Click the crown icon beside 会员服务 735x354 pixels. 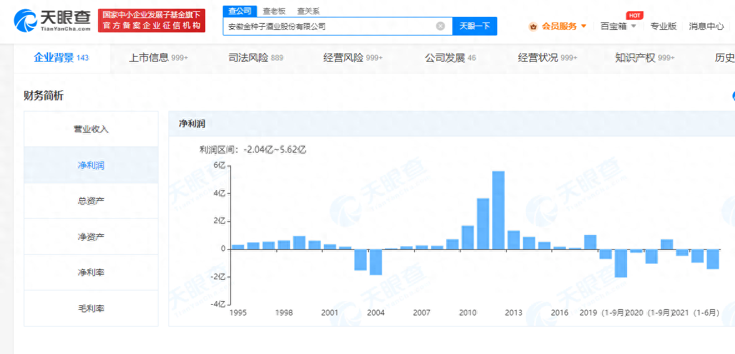pyautogui.click(x=533, y=26)
